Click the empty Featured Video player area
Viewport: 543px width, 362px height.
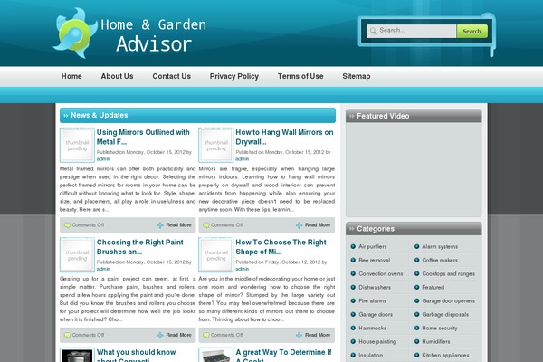coord(414,169)
